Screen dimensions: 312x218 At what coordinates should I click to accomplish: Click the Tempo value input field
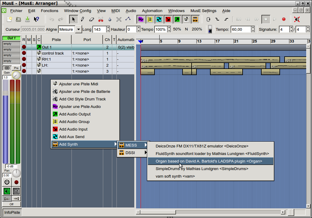241,29
